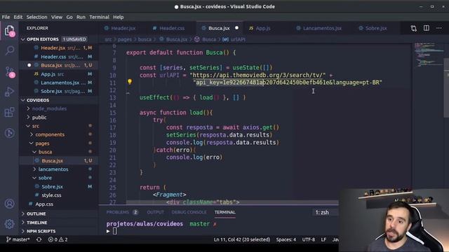Viewport: 449px width, 252px height.
Task: Open the Extensions view
Action: click(x=9, y=112)
